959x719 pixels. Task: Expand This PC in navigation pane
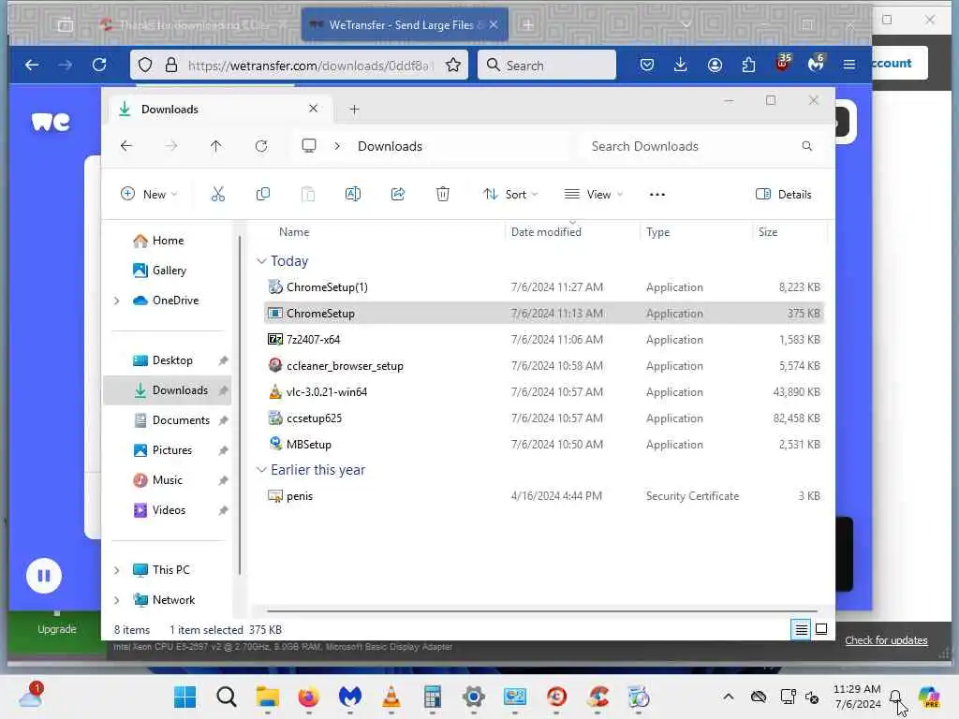[117, 570]
